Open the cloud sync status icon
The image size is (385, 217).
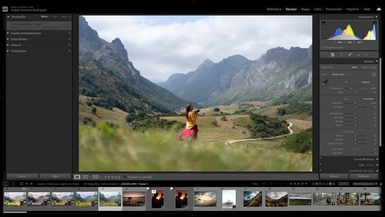point(379,9)
